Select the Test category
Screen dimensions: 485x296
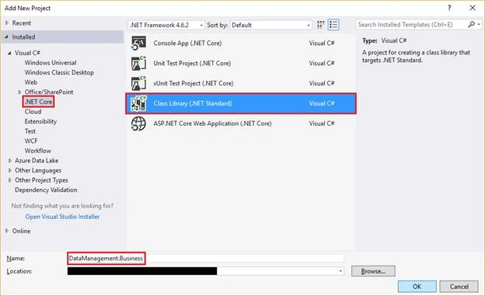coord(30,131)
